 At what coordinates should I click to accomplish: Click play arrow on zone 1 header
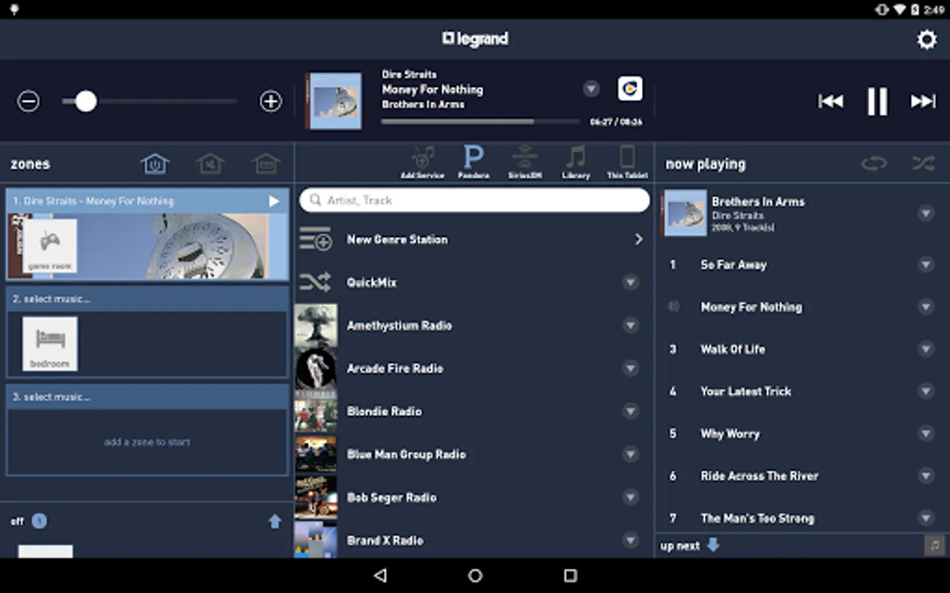point(274,201)
